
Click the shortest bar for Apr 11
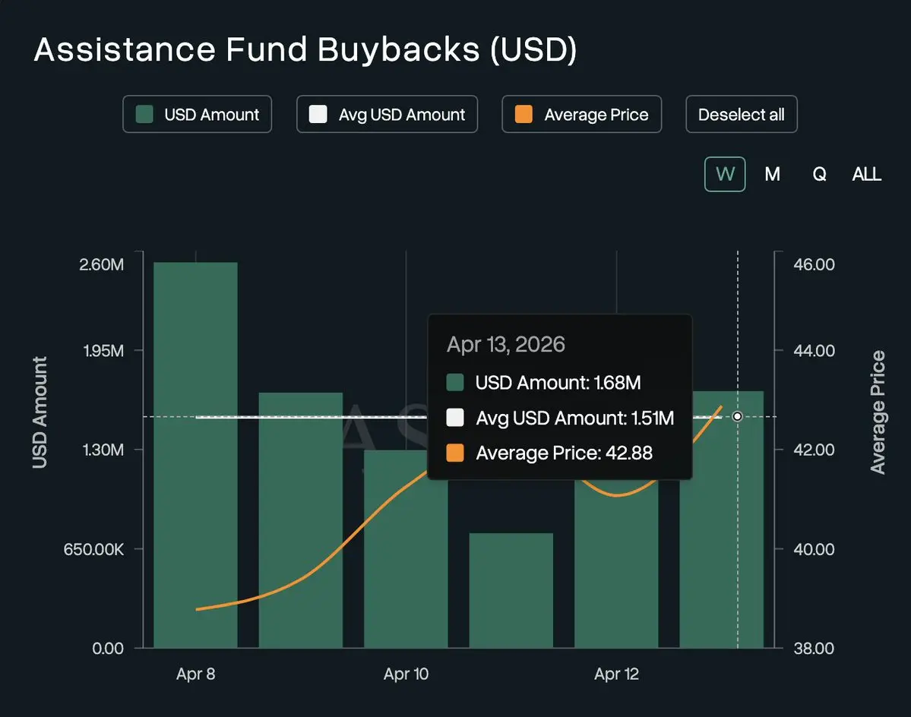click(x=511, y=591)
